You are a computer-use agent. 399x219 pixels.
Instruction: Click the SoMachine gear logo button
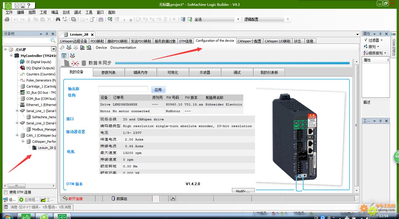pyautogui.click(x=8, y=6)
